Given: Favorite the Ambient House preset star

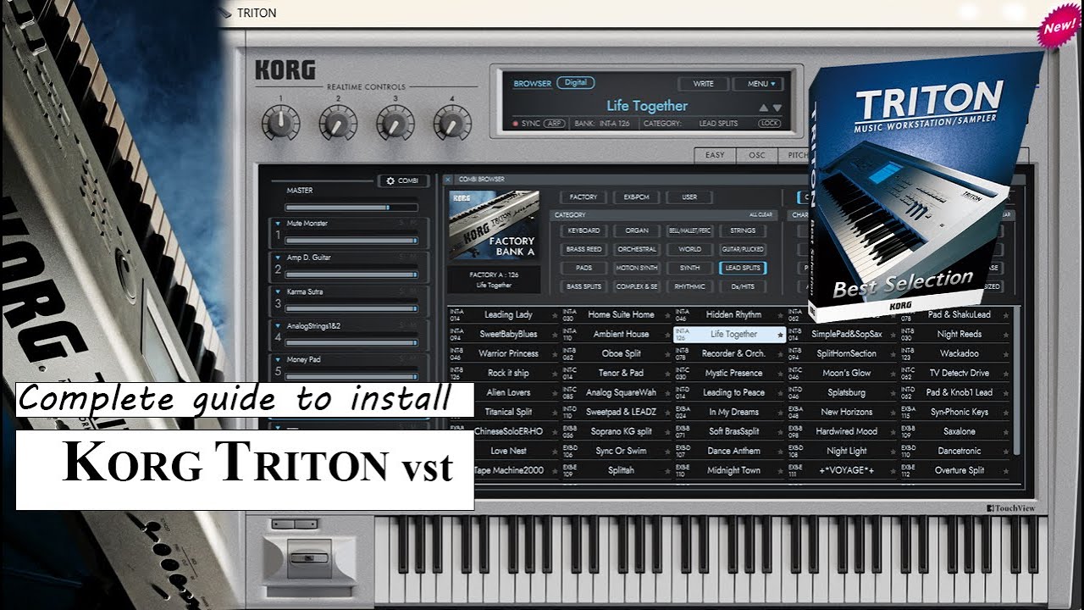Looking at the screenshot, I should [667, 335].
